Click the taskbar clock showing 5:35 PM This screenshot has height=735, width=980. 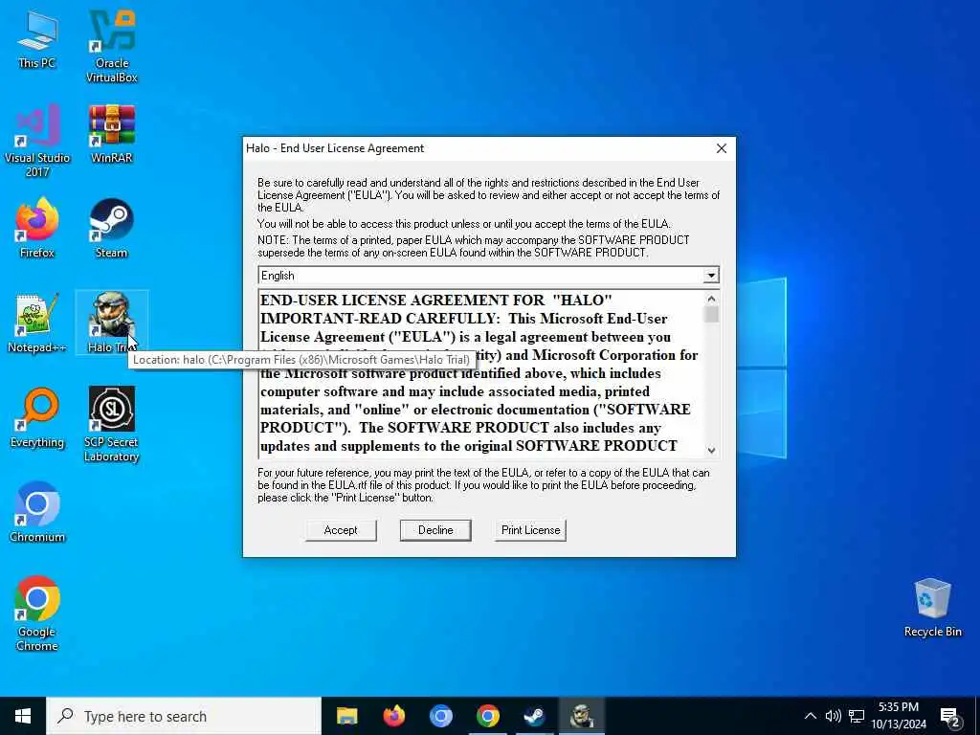click(899, 716)
